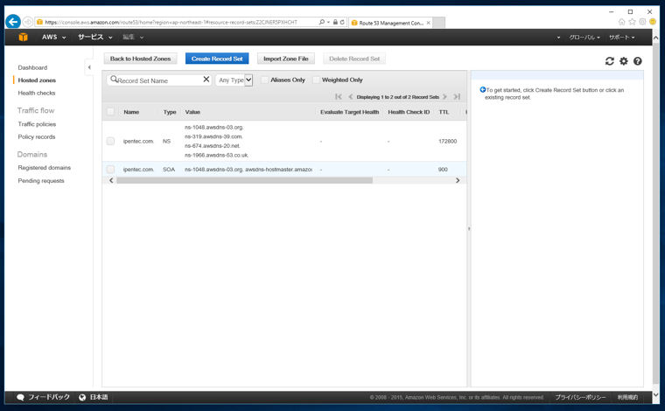Click the page scroll-down arrow
This screenshot has height=411, width=665.
pos(655,395)
